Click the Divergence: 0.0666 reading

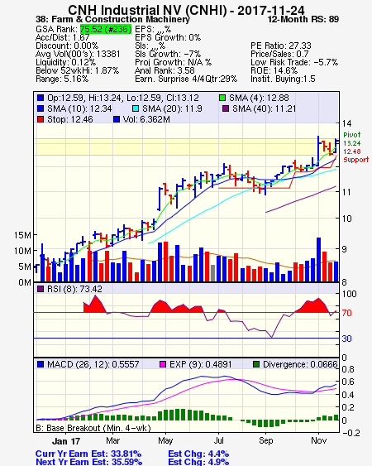tap(300, 364)
